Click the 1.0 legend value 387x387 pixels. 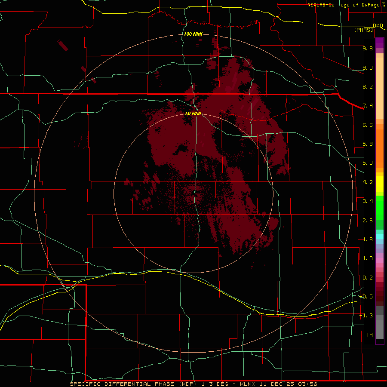[368, 258]
